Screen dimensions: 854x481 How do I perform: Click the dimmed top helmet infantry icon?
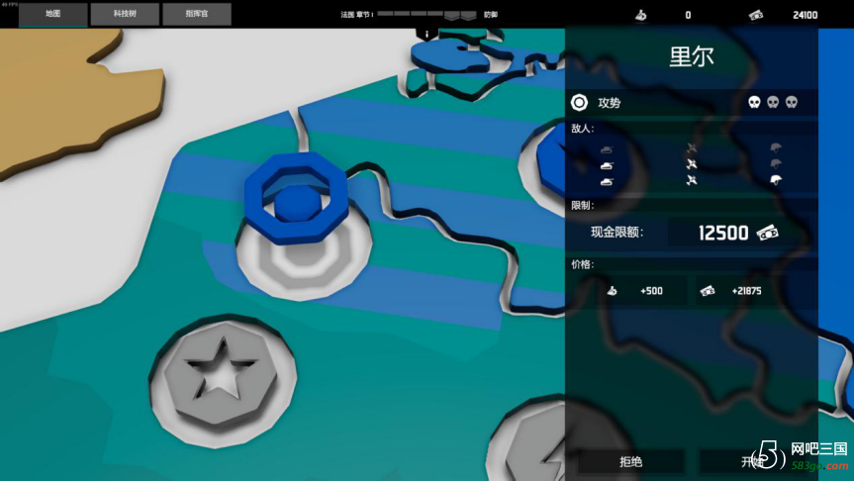[x=776, y=147]
